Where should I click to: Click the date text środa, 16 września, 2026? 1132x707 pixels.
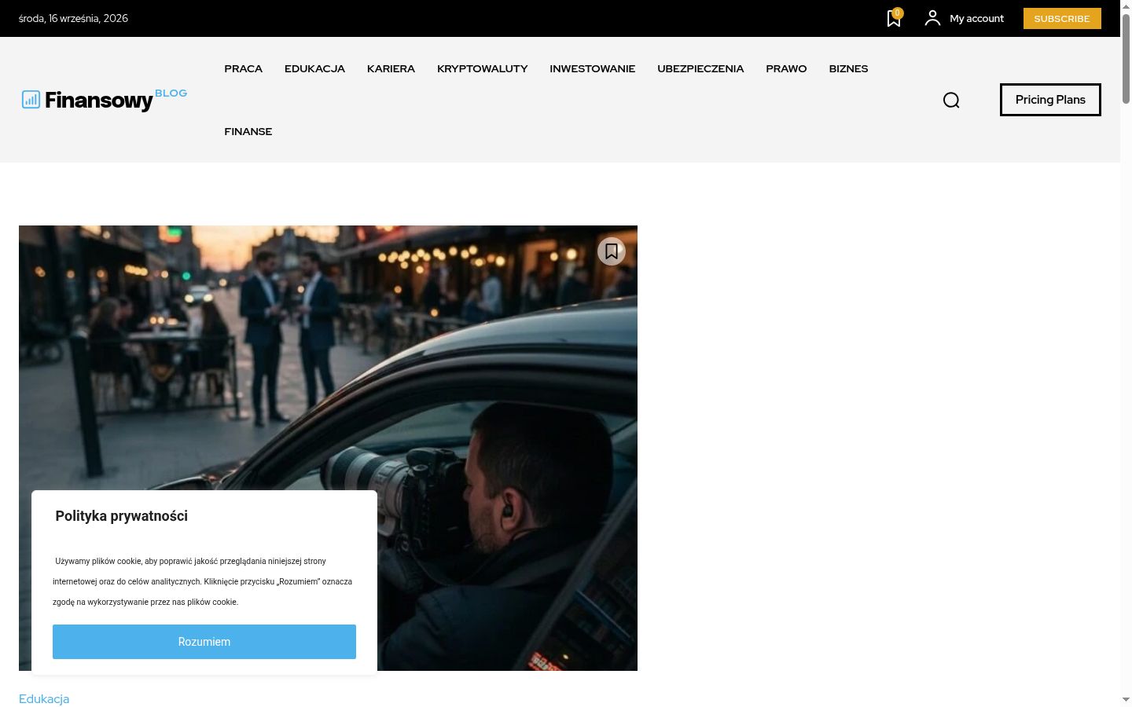[73, 18]
